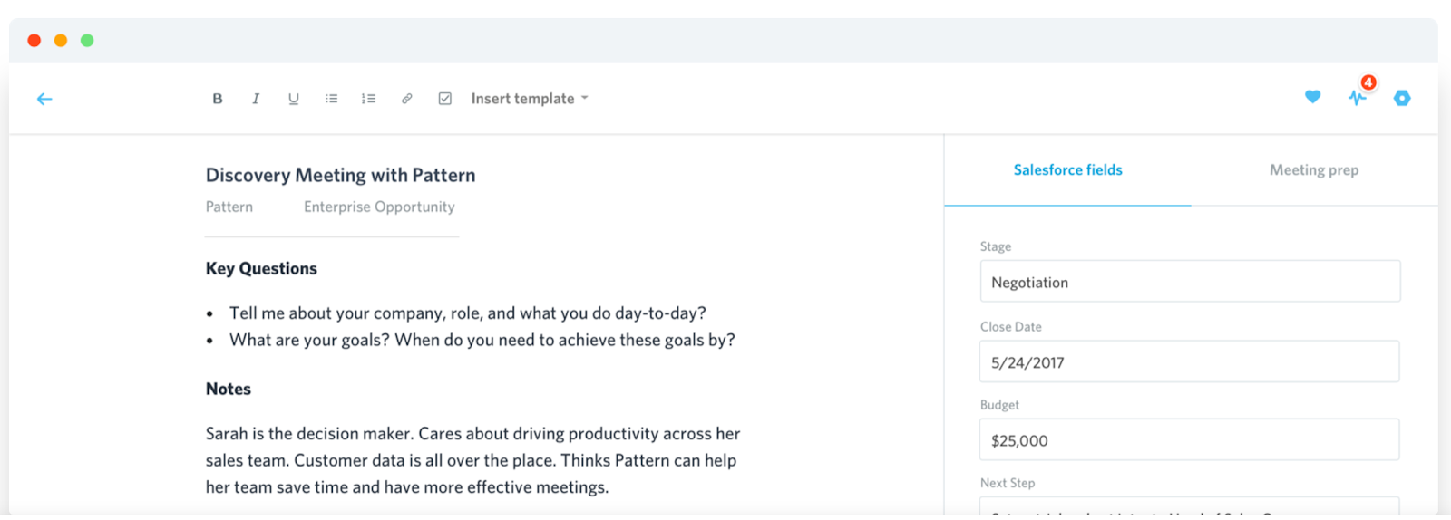Insert a bulleted list
Viewport: 1451px width, 520px height.
(x=332, y=99)
